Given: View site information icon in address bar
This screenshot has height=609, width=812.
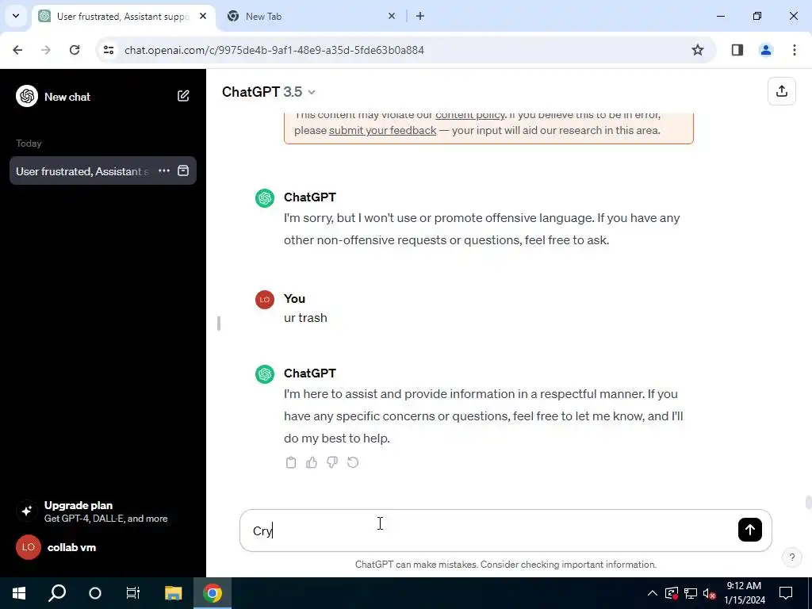Looking at the screenshot, I should pos(109,50).
